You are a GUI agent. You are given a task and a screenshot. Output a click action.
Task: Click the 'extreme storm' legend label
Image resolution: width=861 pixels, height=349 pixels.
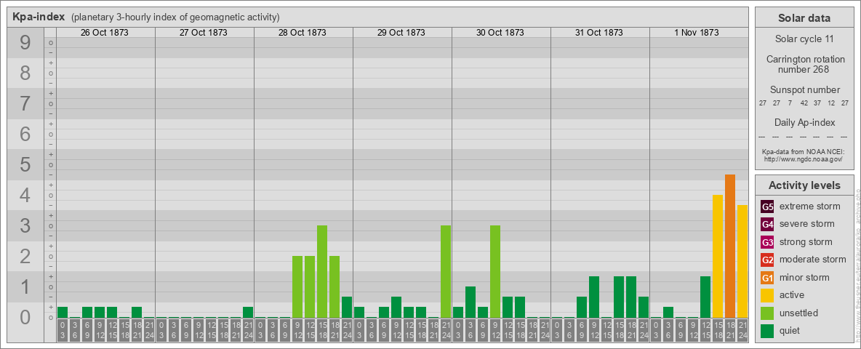coord(810,206)
